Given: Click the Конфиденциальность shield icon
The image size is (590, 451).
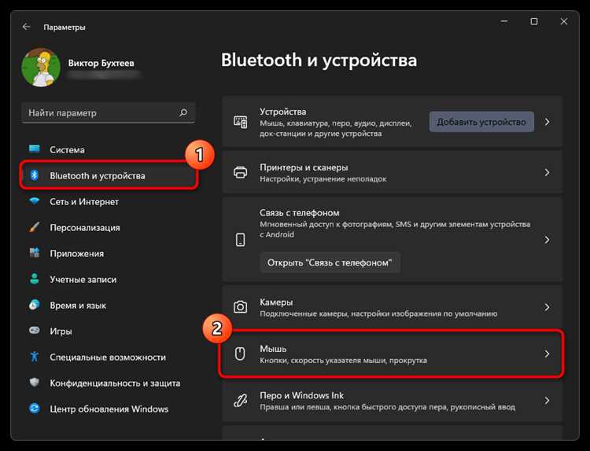Looking at the screenshot, I should click(35, 383).
